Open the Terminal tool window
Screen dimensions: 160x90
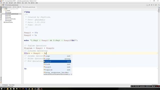coord(5,85)
